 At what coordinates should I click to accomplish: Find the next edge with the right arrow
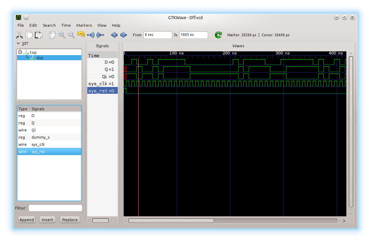[124, 35]
